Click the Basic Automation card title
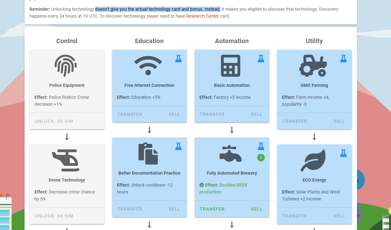 pos(232,85)
